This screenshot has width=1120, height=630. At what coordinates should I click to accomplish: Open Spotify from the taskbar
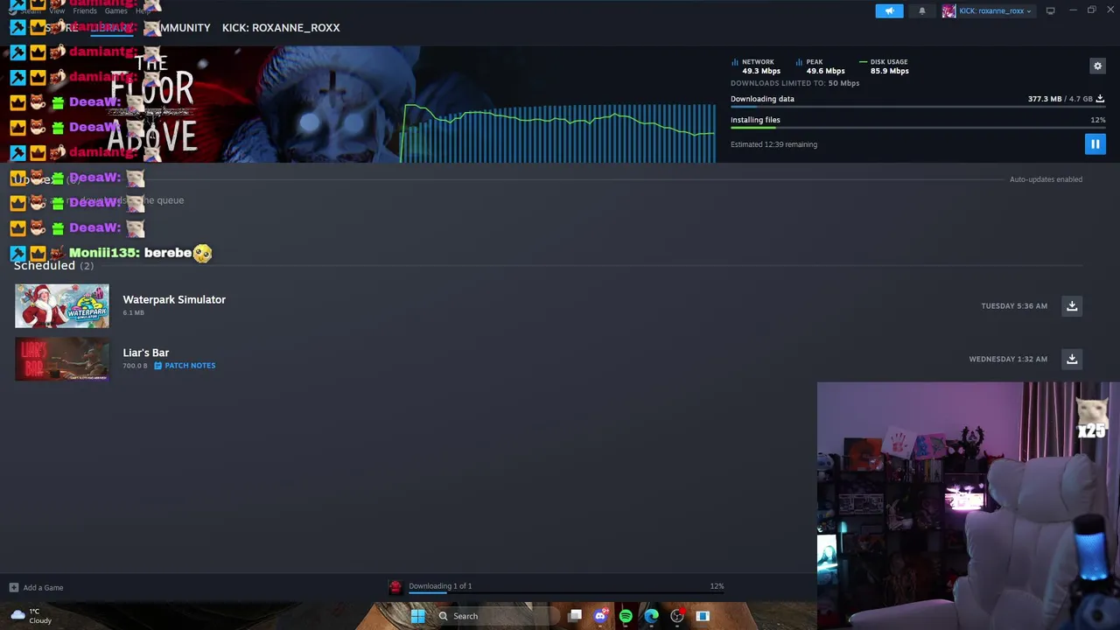626,616
